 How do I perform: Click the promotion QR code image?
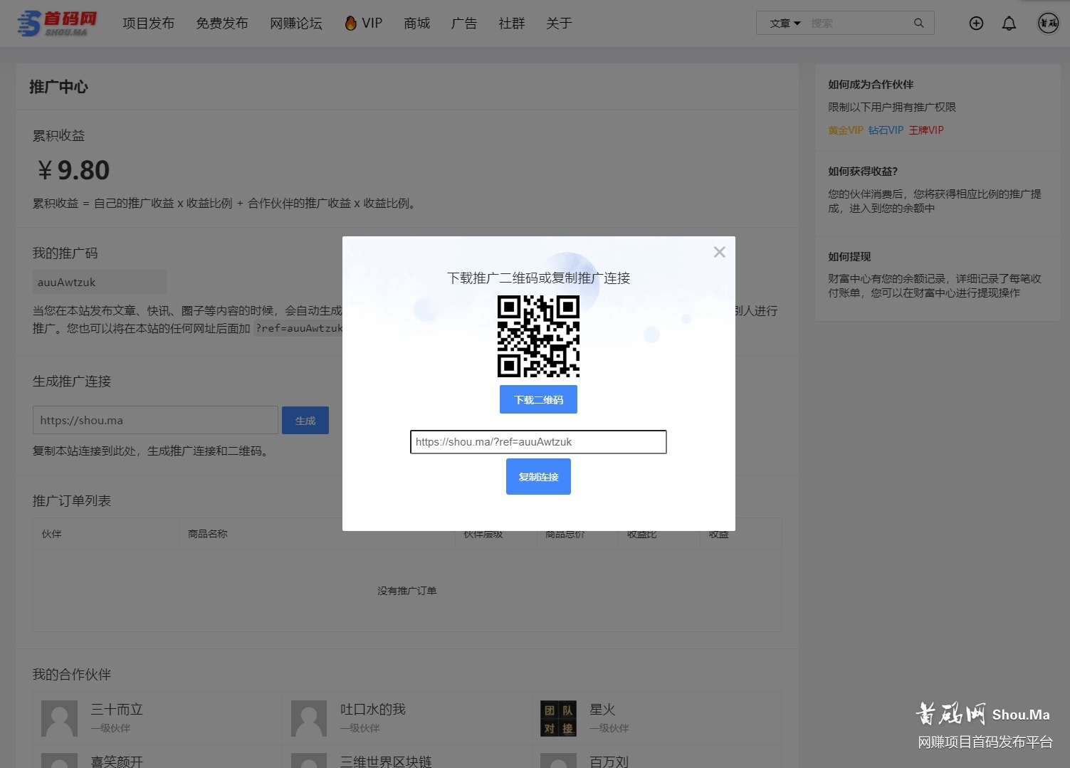[538, 335]
